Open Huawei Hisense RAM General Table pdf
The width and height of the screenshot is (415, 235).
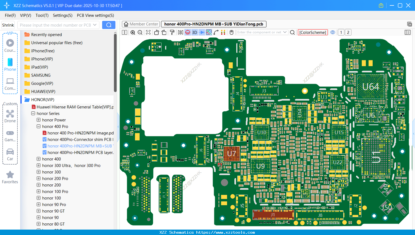coord(73,107)
